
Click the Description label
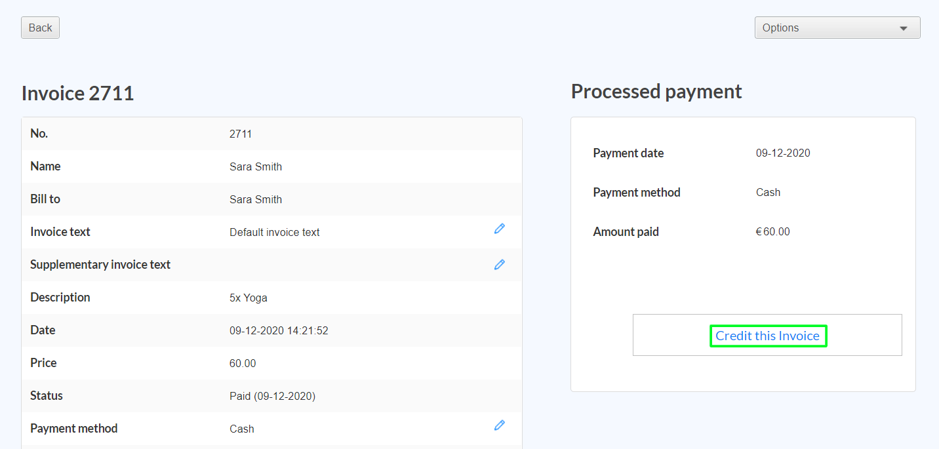click(60, 298)
